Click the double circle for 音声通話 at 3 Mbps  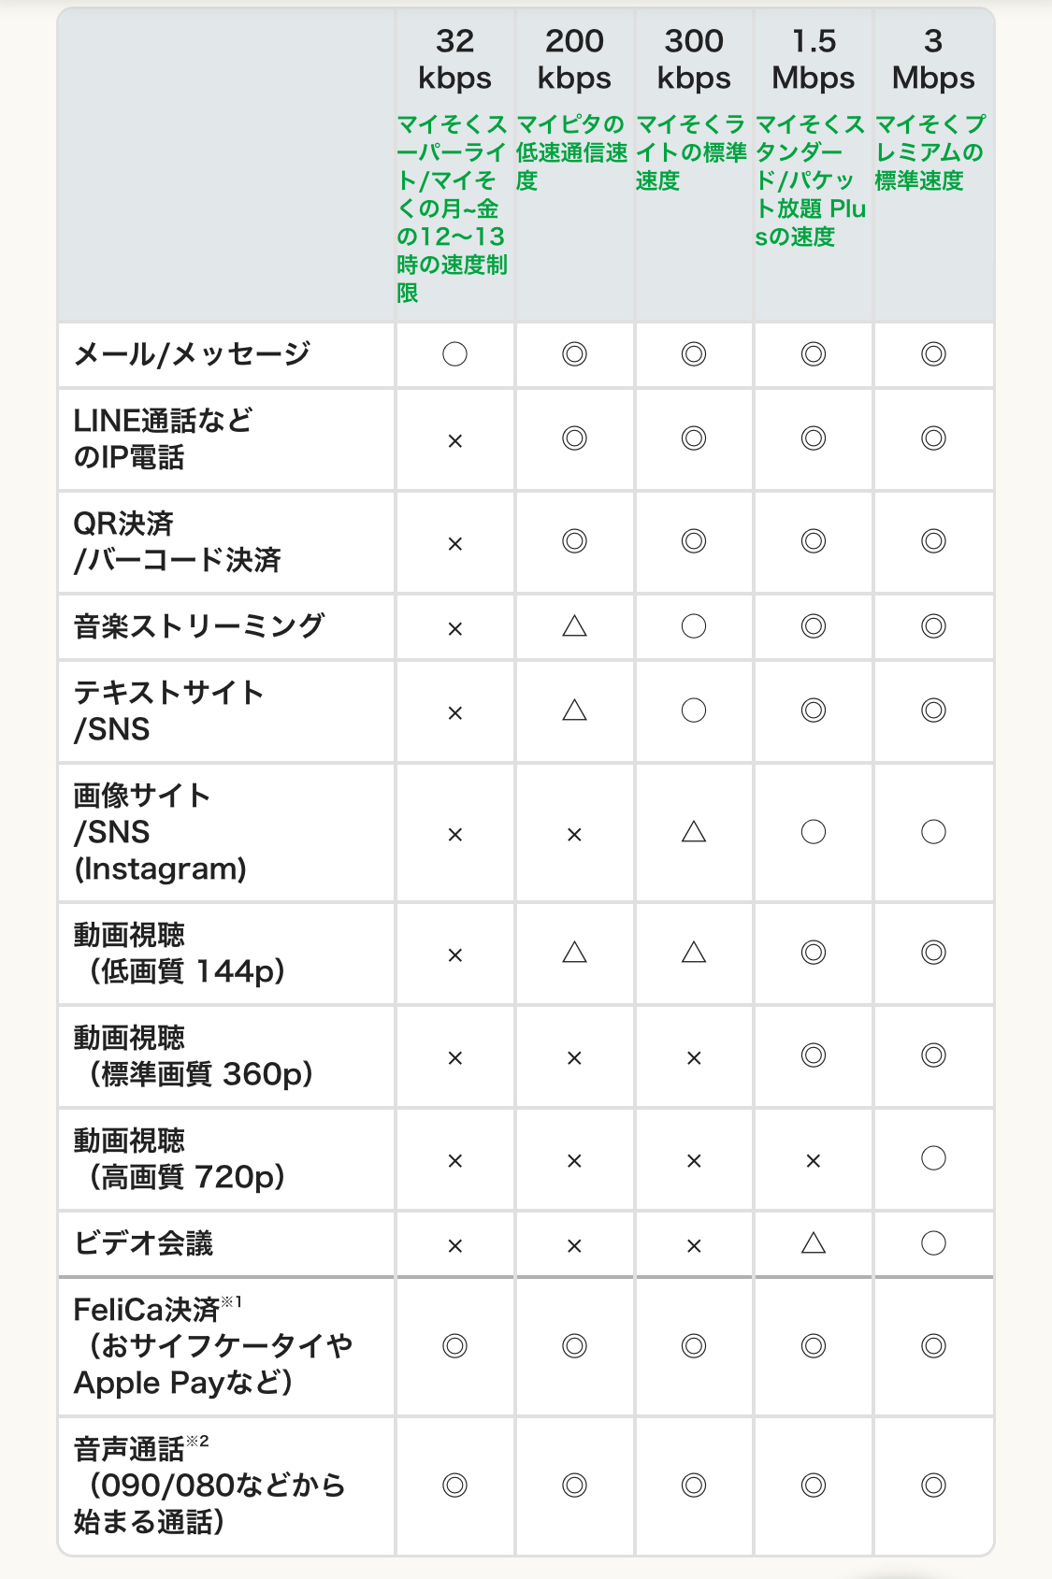click(x=933, y=1485)
